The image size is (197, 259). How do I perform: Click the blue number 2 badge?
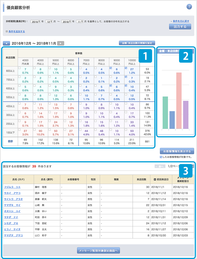[x=186, y=56]
